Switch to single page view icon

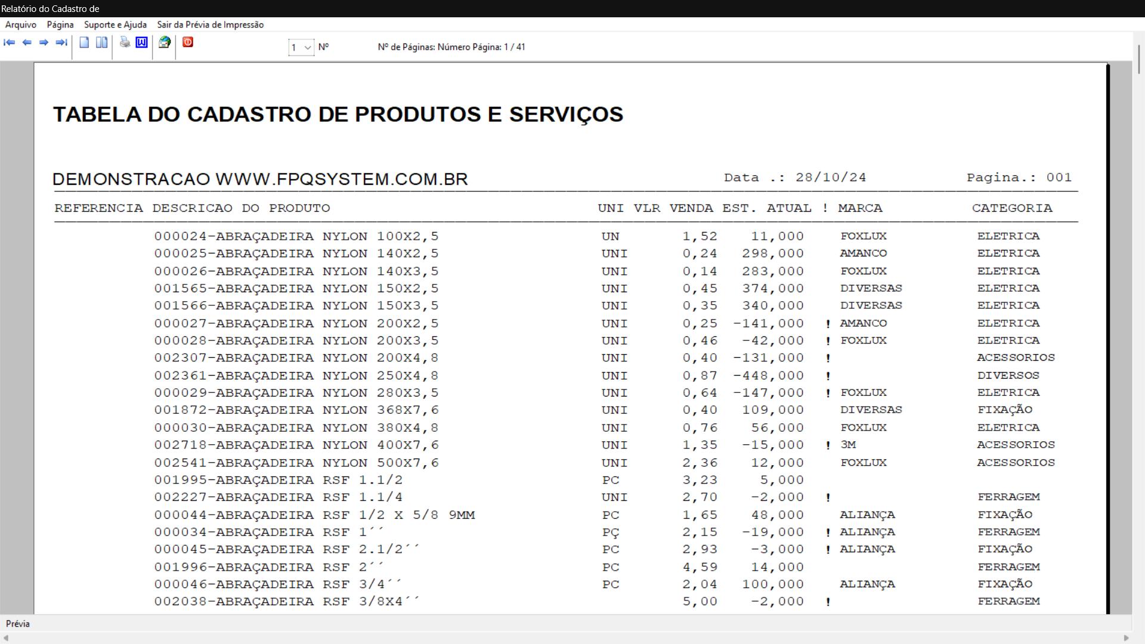[x=84, y=42]
